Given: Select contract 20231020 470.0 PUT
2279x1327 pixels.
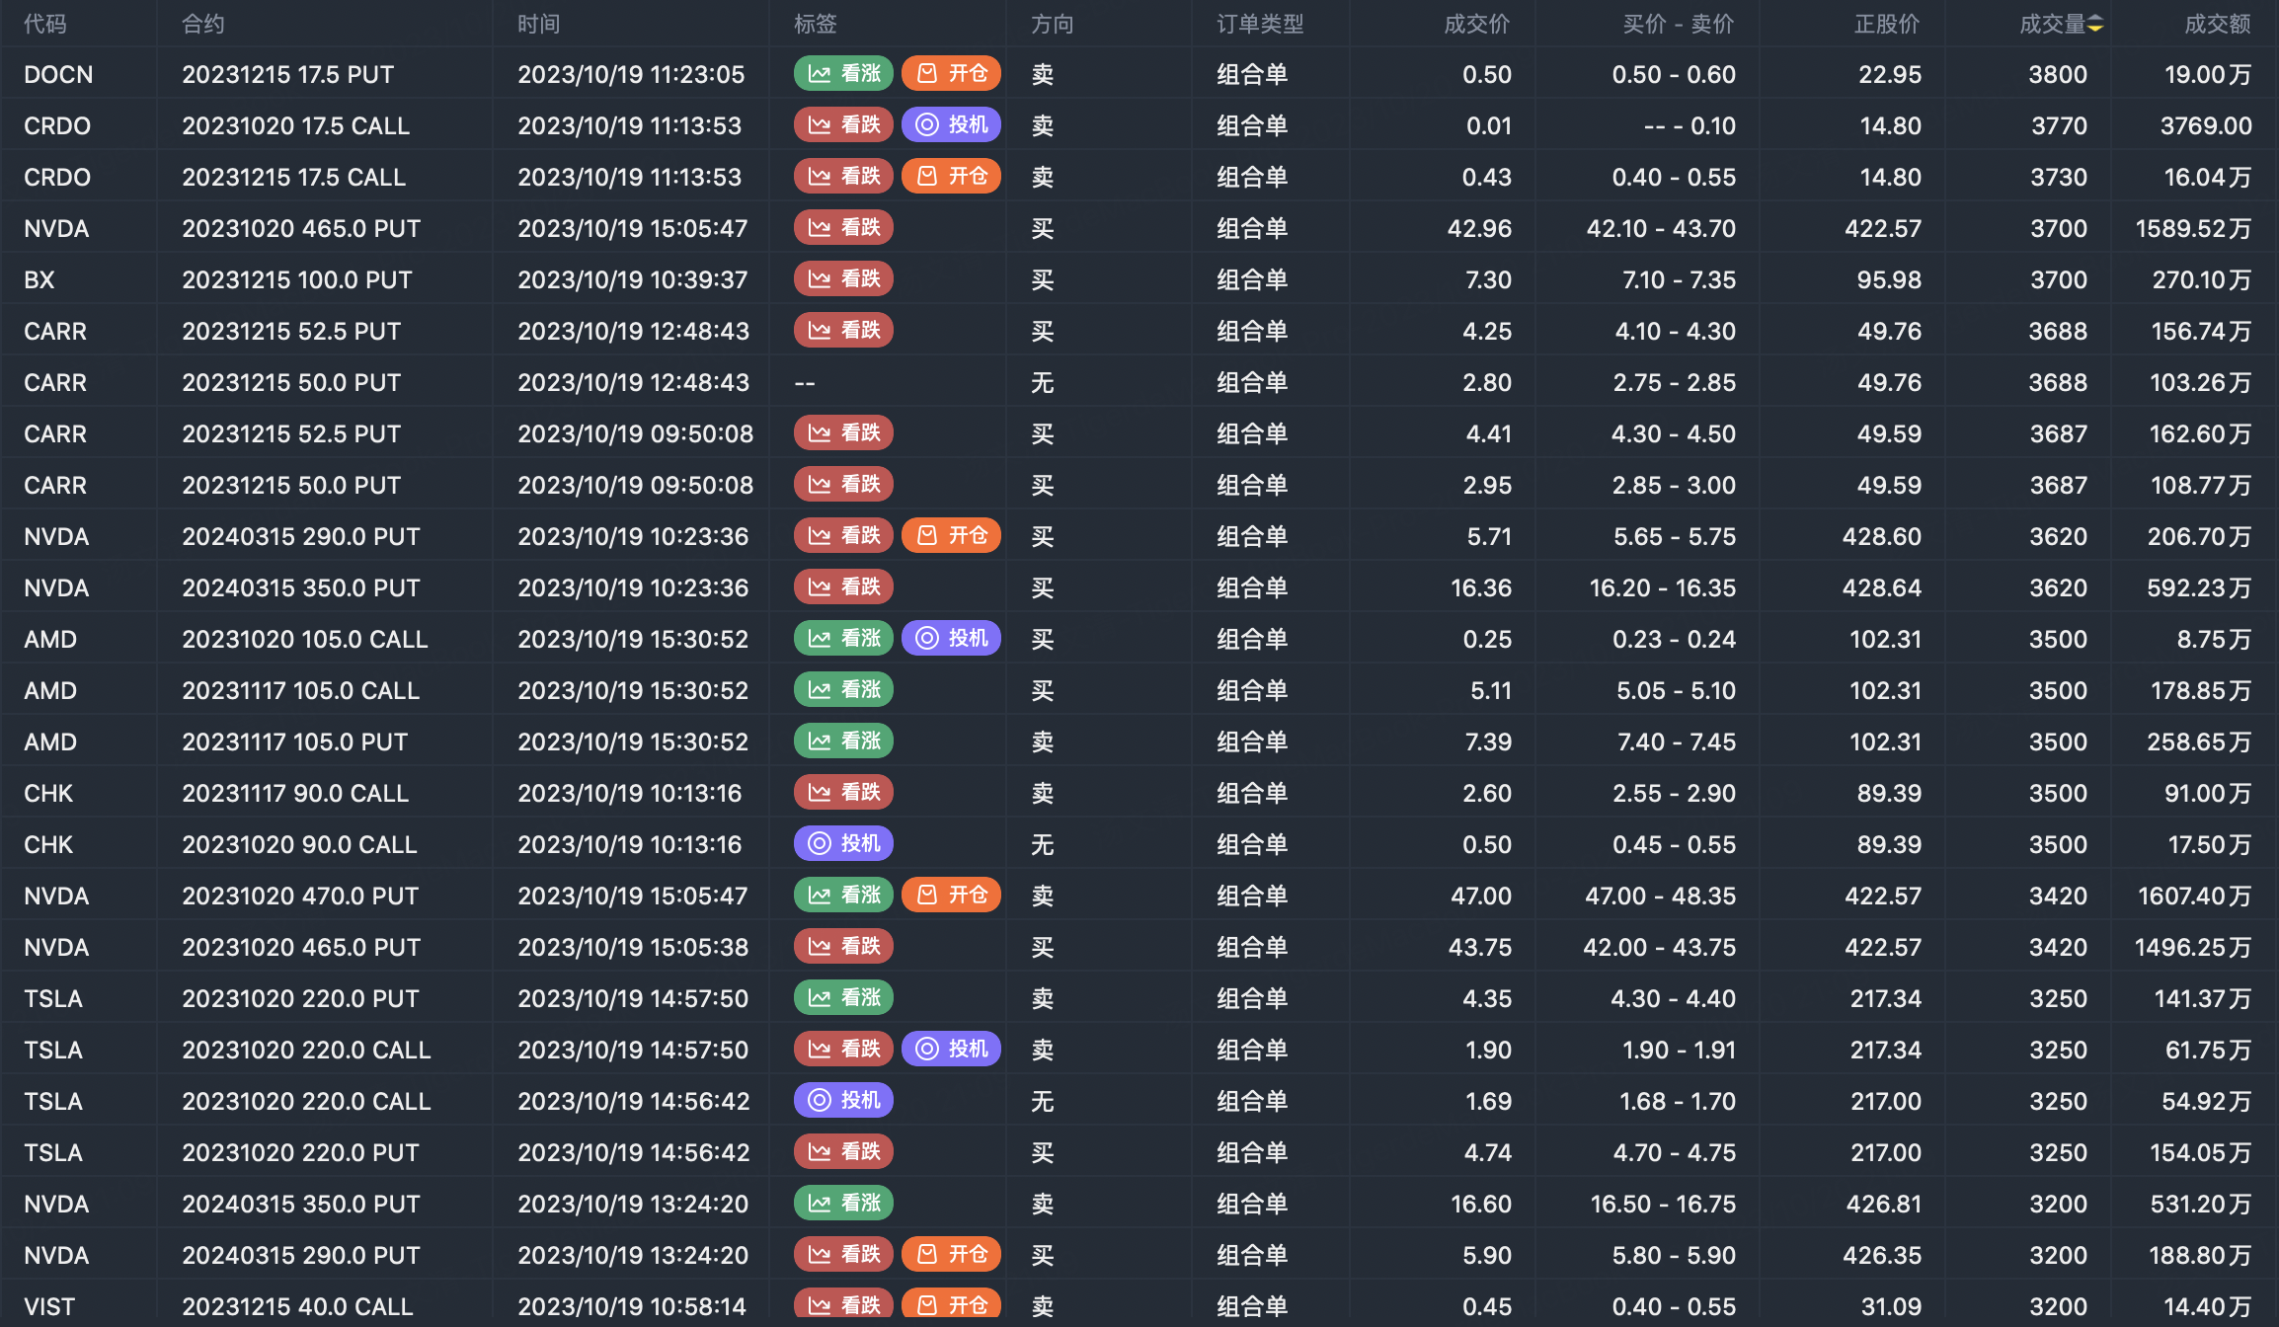Looking at the screenshot, I should pos(301,896).
